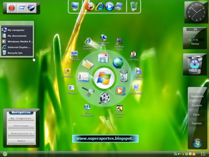Open the Recycle Bin in top dock
Image resolution: width=209 pixels, height=157 pixels.
[134, 6]
